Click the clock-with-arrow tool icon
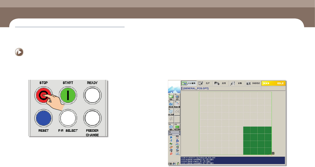Screen dimensions: 315x167 pos(171,140)
